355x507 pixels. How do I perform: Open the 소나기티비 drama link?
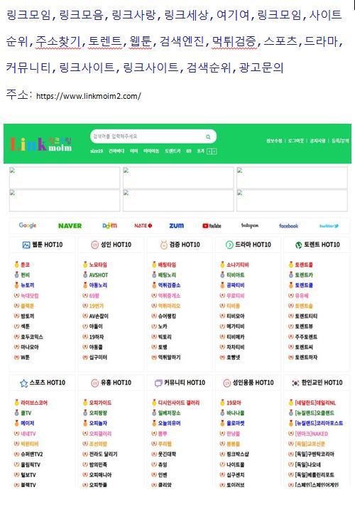click(238, 265)
